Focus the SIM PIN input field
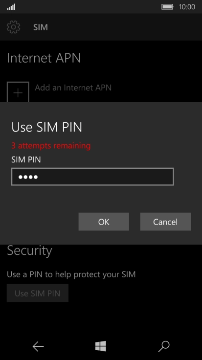The image size is (202, 360). tap(92, 177)
